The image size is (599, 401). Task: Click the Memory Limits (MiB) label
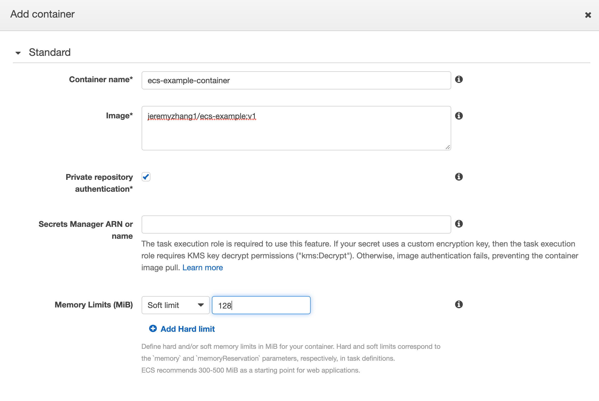point(94,305)
